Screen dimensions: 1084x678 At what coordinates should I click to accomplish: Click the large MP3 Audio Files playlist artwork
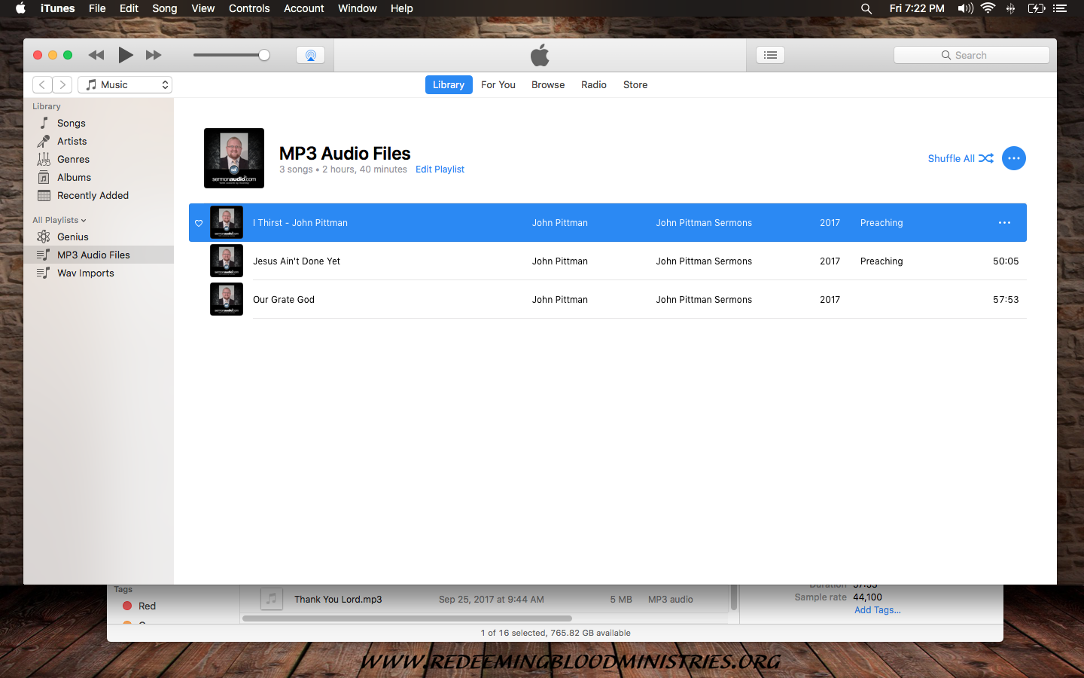234,158
